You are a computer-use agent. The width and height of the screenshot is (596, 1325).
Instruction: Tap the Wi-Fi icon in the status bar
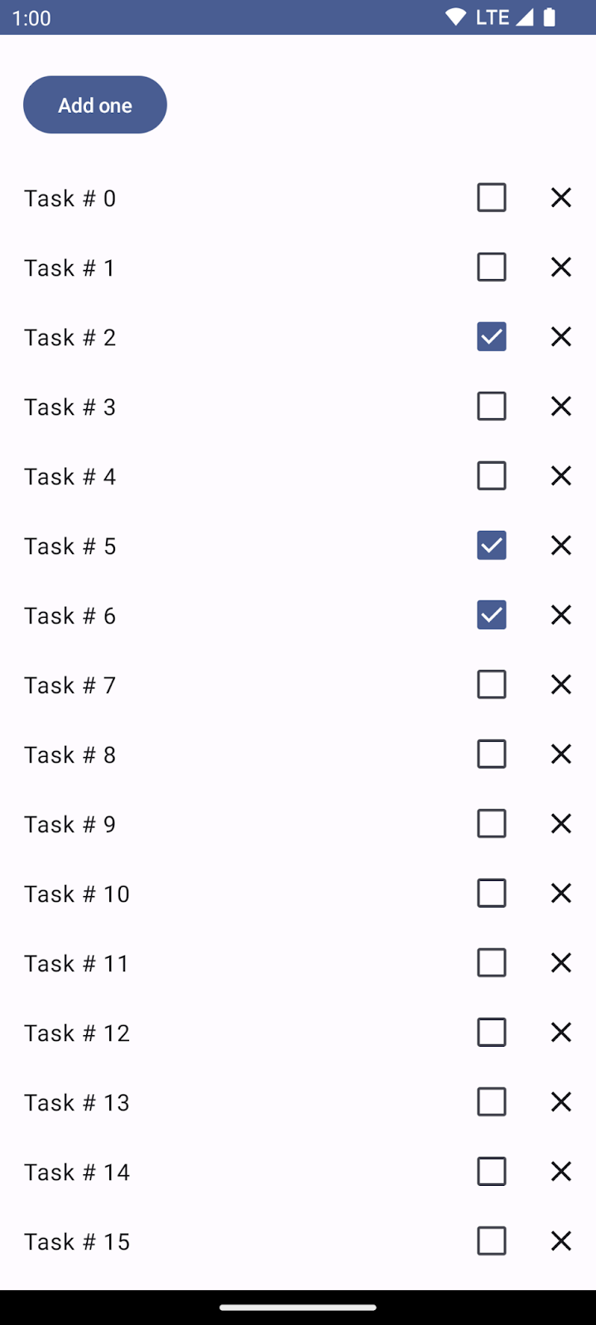coord(455,17)
